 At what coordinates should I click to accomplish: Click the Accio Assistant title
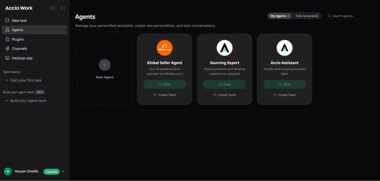[x=285, y=63]
